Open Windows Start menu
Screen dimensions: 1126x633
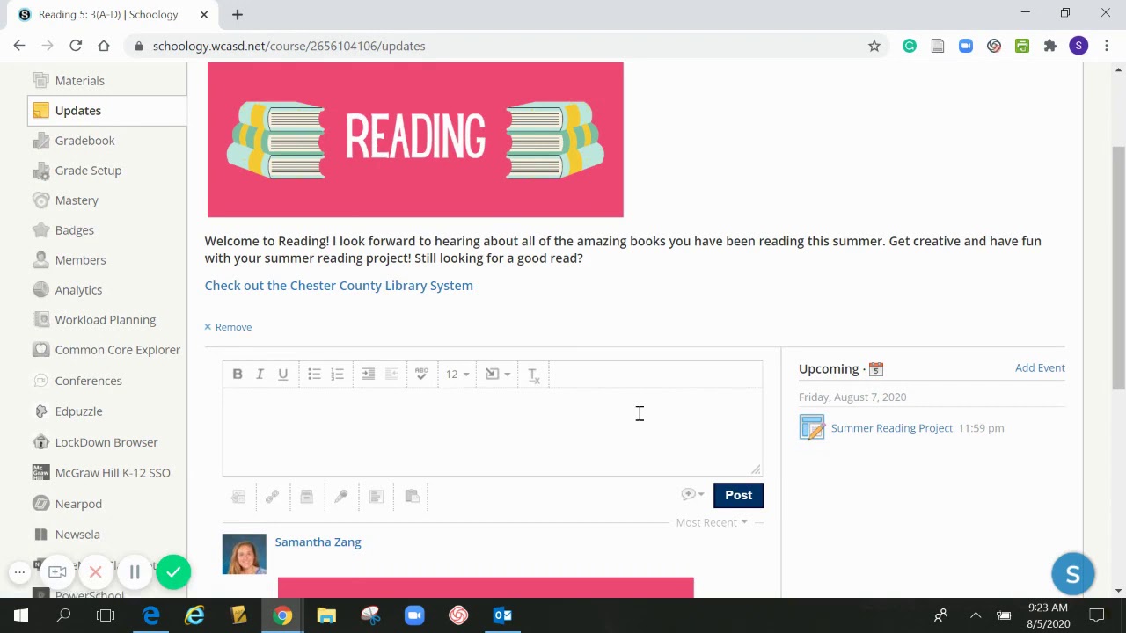[x=21, y=615]
